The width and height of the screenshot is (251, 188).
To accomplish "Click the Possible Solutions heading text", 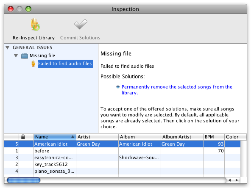I will tap(123, 77).
